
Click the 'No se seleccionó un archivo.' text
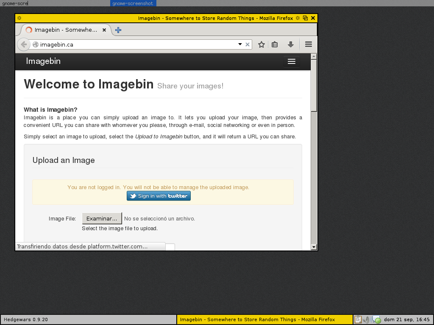(159, 219)
